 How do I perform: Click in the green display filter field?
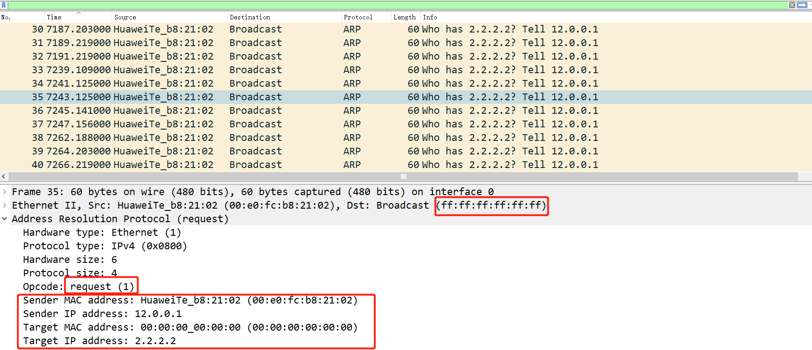point(398,5)
